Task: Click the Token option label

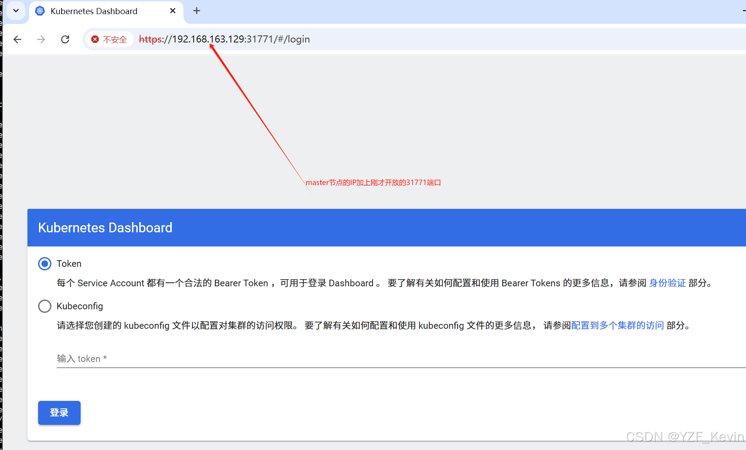Action: 69,264
